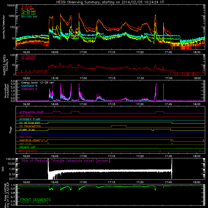Click the Energy band: 12-25 keV caption
The height and width of the screenshot is (208, 208).
[38, 83]
